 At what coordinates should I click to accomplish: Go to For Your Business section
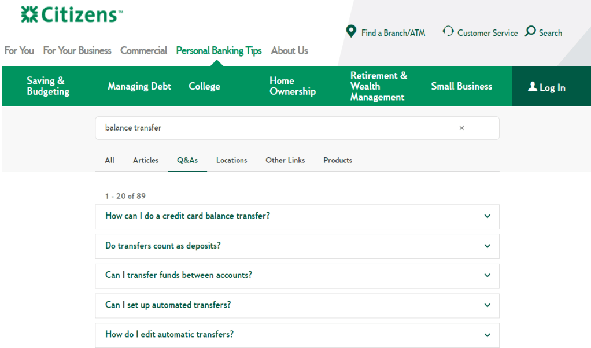77,51
